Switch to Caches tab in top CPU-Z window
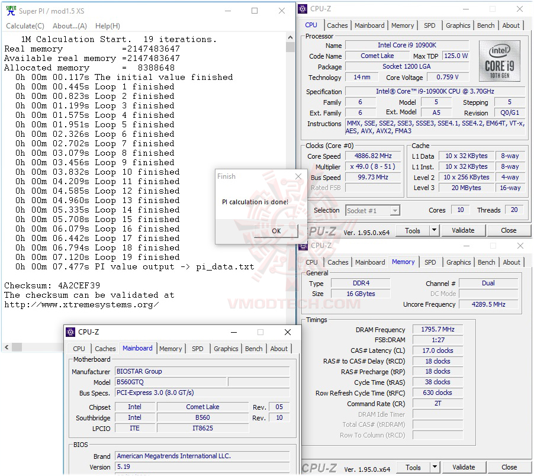Image resolution: width=534 pixels, height=476 pixels. point(337,25)
